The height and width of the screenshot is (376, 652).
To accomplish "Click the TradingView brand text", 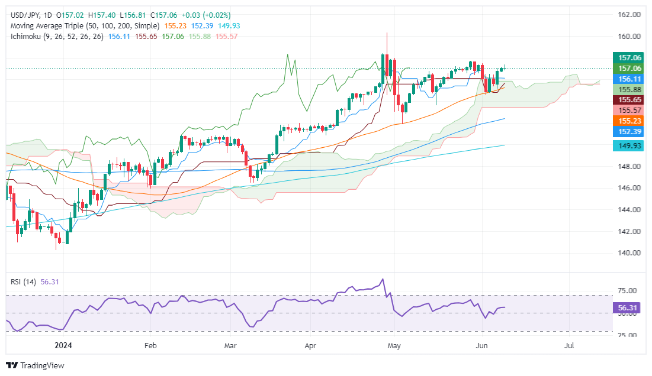I will coord(43,365).
